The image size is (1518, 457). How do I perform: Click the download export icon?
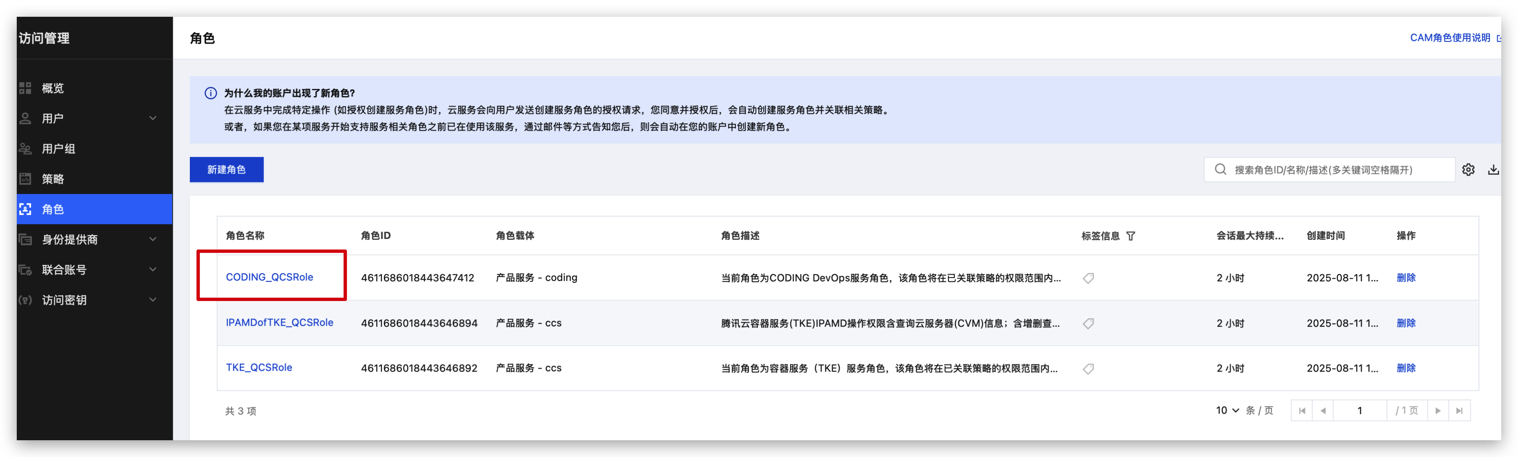1493,169
